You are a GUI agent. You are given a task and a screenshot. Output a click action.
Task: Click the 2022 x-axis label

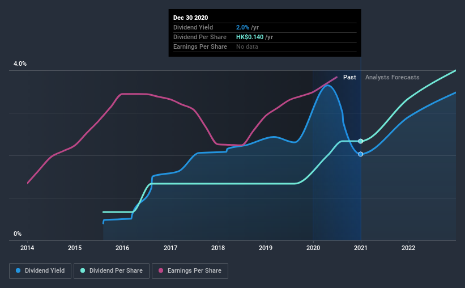(408, 248)
